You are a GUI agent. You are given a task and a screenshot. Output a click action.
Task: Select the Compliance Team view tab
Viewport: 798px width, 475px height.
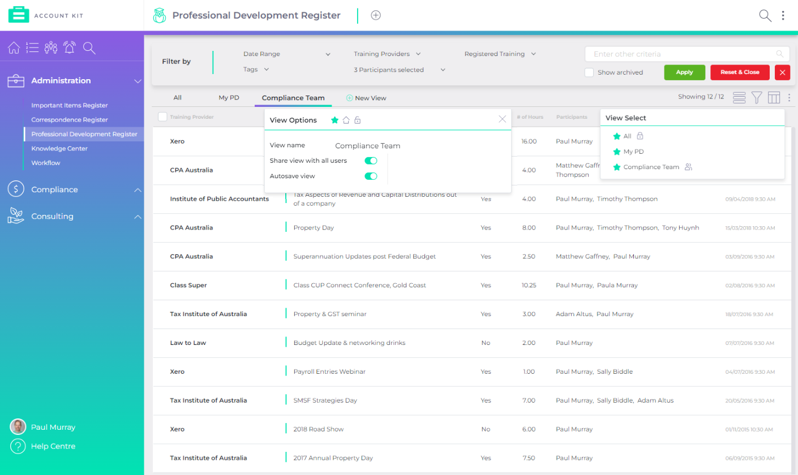(293, 98)
